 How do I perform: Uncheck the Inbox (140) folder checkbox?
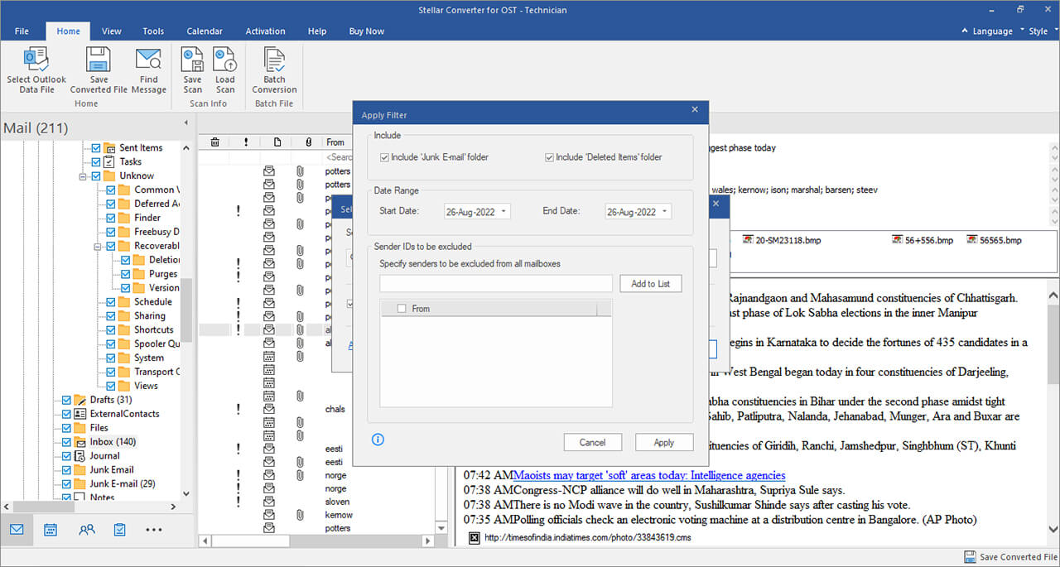tap(66, 442)
